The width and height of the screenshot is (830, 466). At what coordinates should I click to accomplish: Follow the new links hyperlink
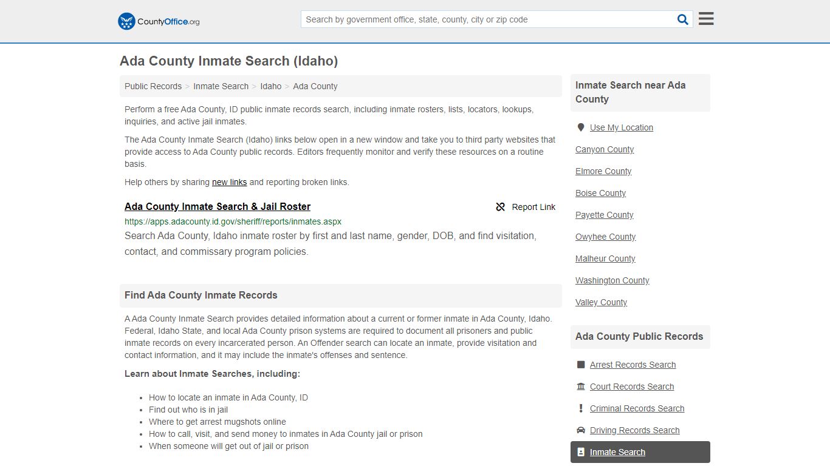click(230, 182)
